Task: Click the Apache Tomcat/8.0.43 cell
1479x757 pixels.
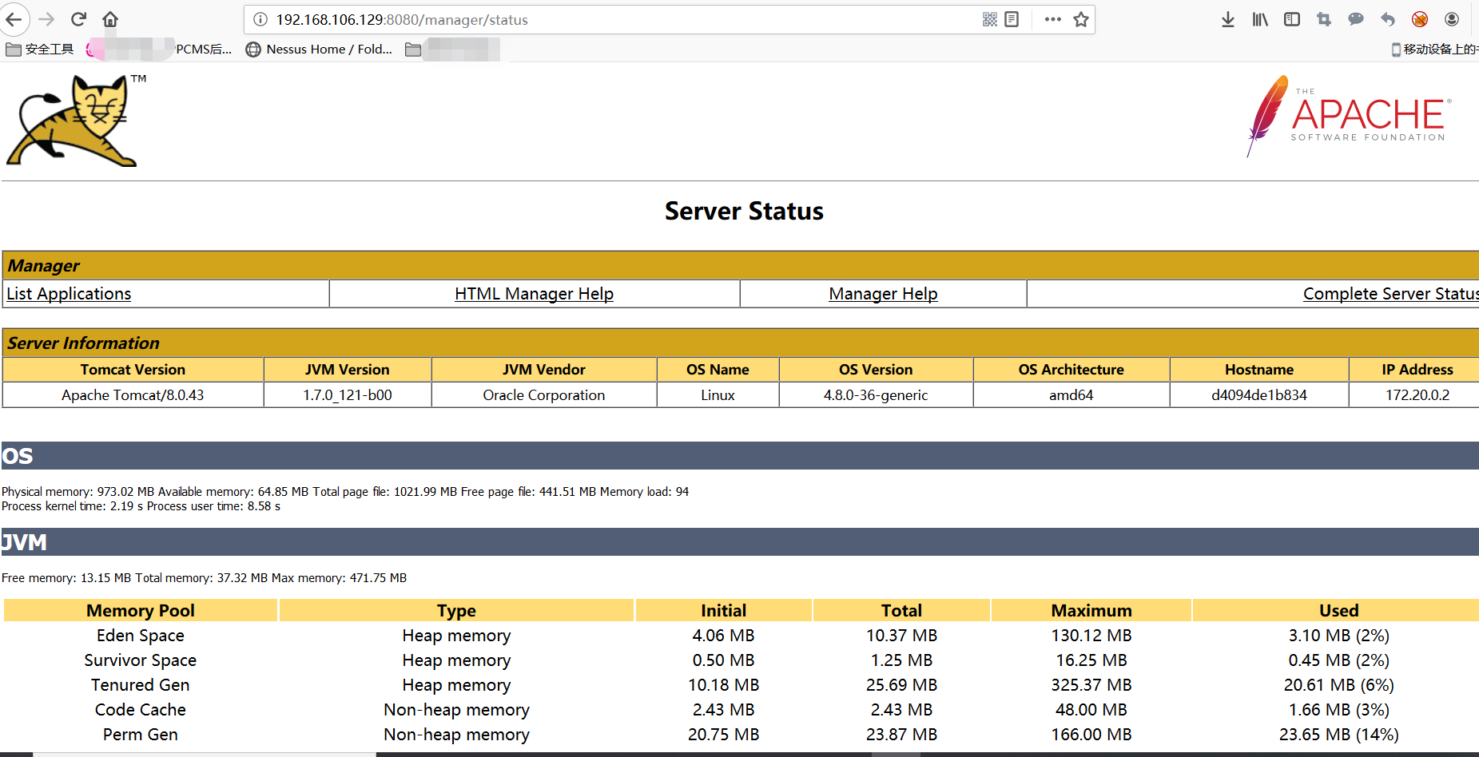Action: [133, 395]
